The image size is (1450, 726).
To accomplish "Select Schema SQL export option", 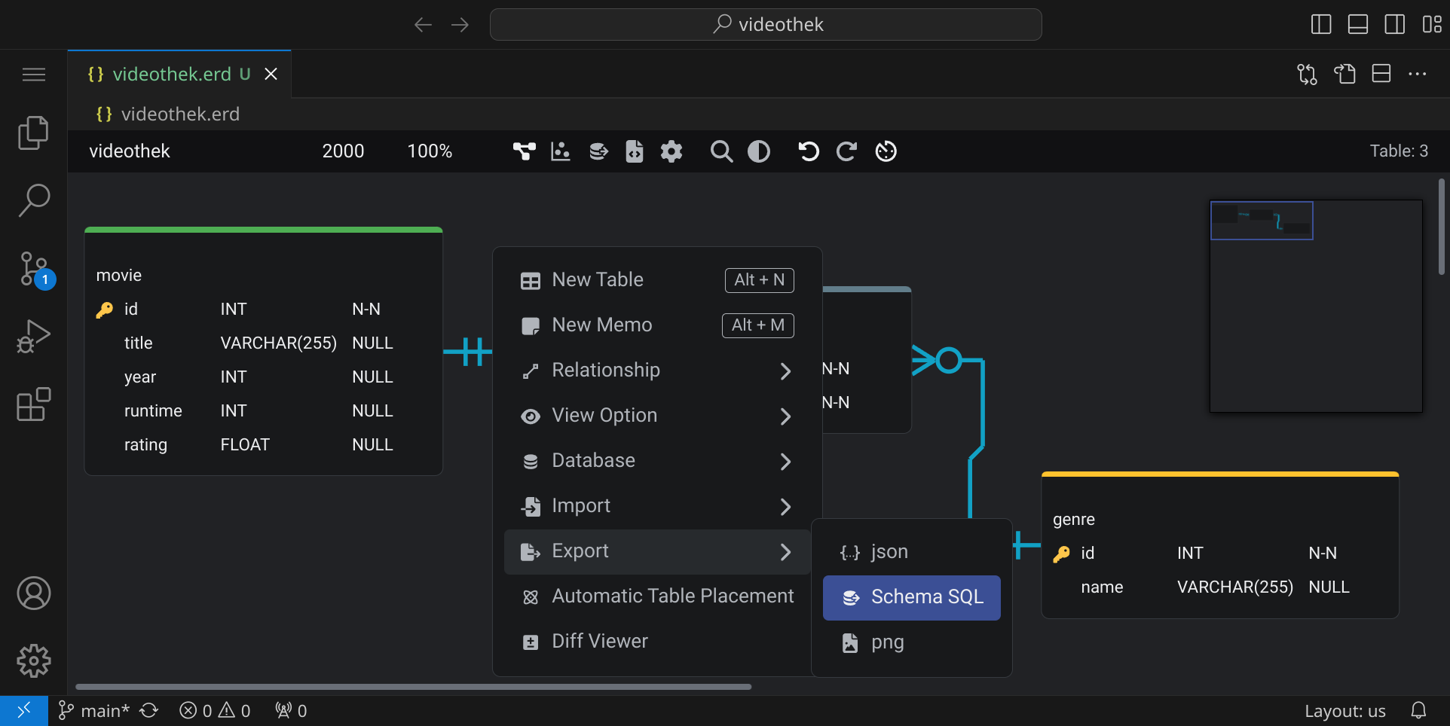I will point(912,597).
